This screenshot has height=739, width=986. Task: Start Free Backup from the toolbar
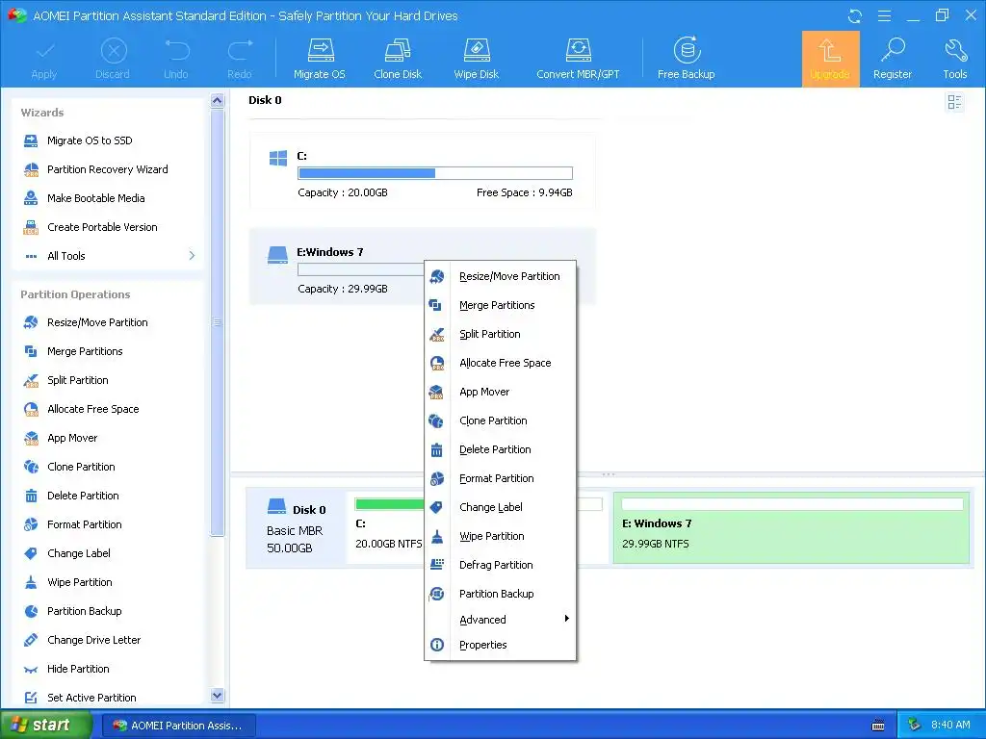686,59
